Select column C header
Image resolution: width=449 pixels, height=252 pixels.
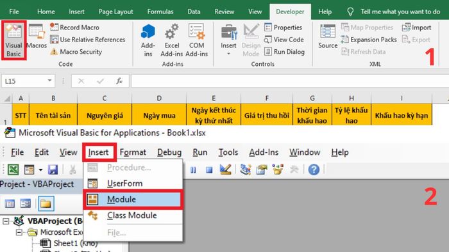click(x=105, y=98)
